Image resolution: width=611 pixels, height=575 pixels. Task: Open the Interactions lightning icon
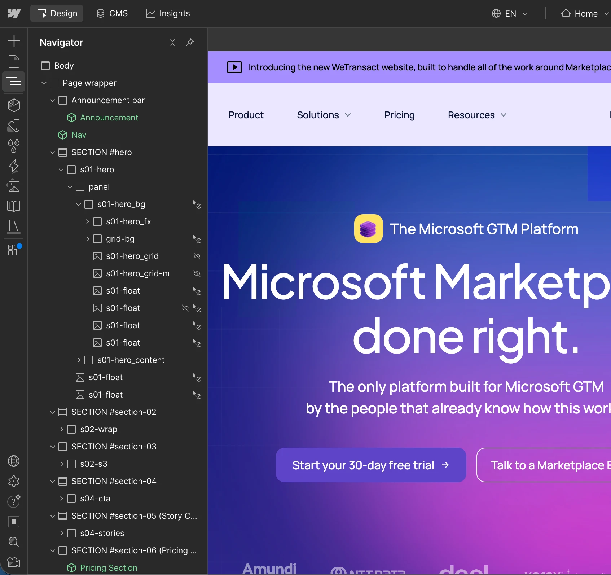tap(14, 166)
